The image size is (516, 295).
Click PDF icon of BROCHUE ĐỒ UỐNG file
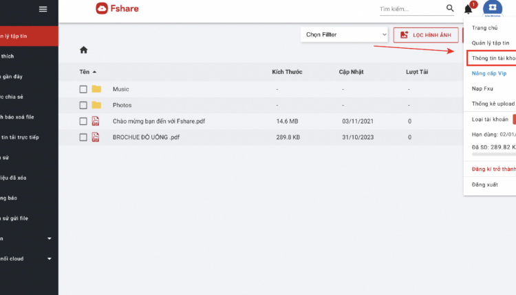coord(96,137)
